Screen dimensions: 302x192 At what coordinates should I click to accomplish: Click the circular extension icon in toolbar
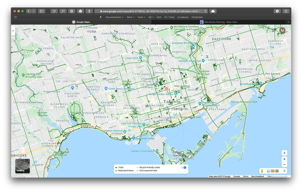pyautogui.click(x=72, y=11)
